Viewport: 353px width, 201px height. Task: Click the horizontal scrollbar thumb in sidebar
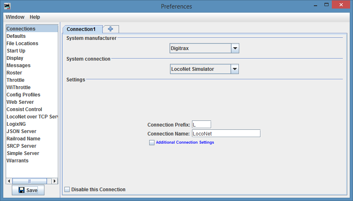tap(29, 181)
